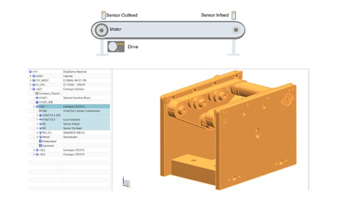Viewport: 354px width, 199px height.
Task: Select the 'Sensor Infeed' cell in tree
Action: coord(71,124)
